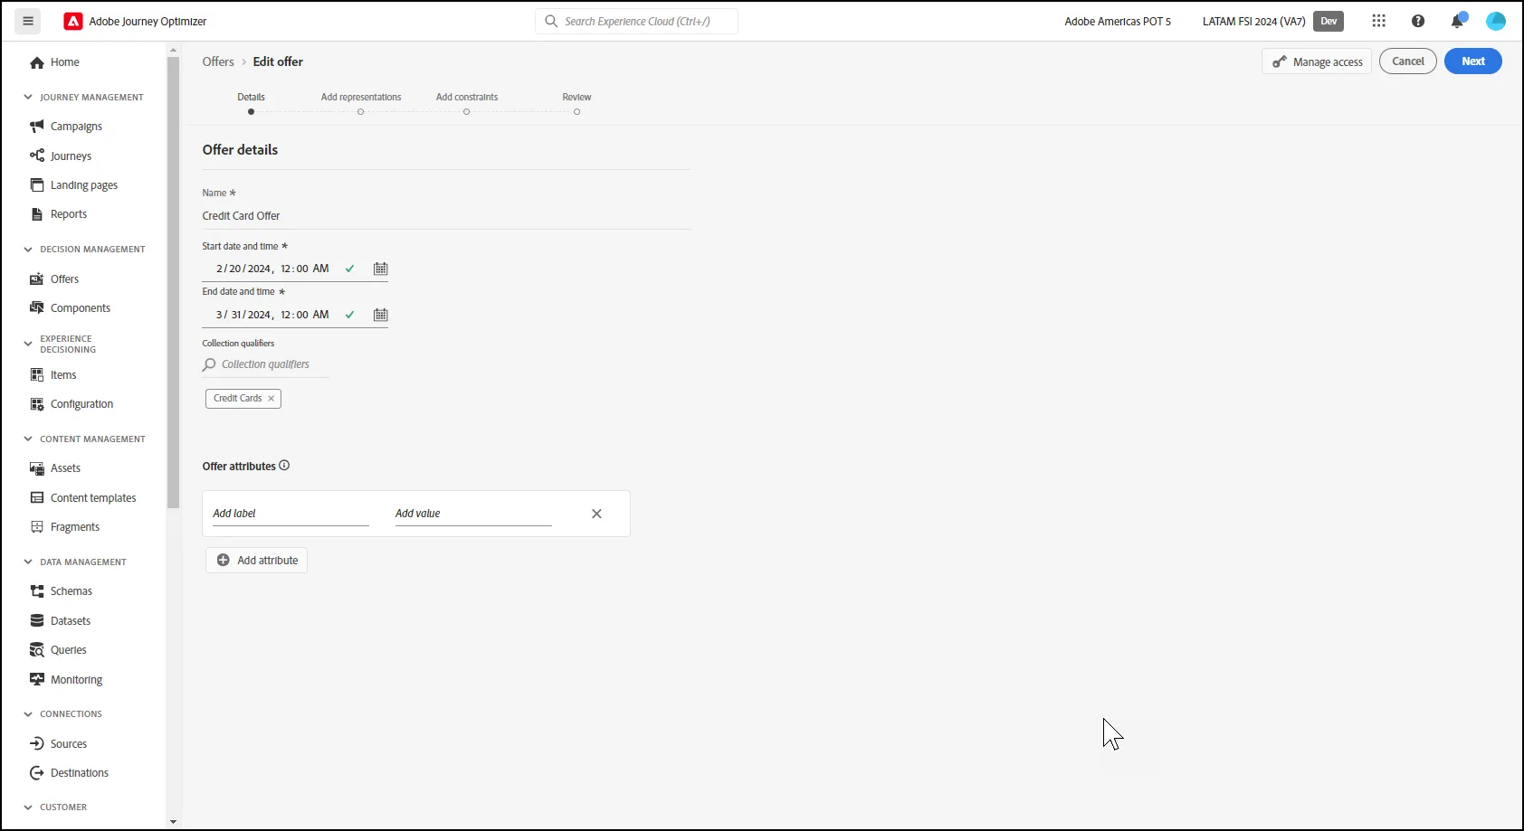Open Manage access
The width and height of the screenshot is (1524, 831).
pyautogui.click(x=1317, y=61)
